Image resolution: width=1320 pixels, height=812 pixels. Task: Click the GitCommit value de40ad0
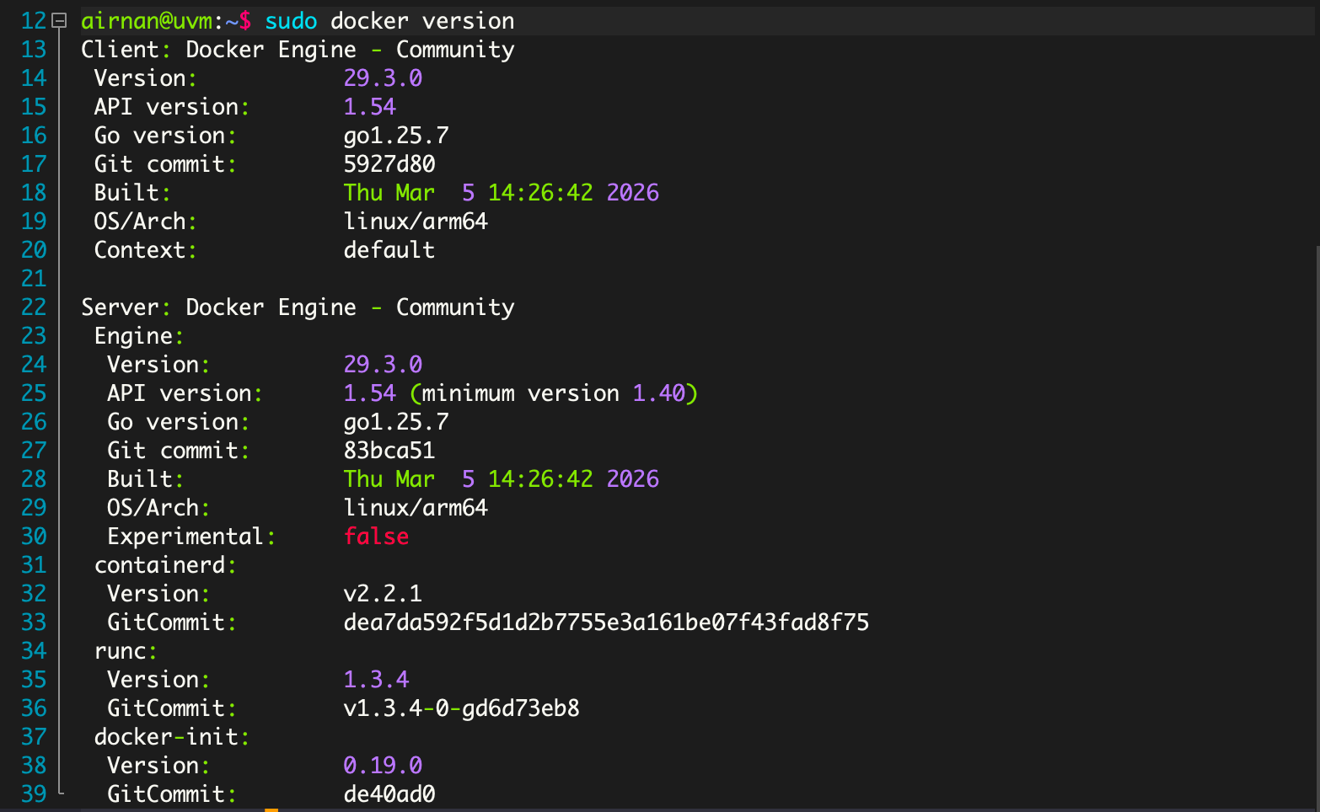tap(389, 793)
